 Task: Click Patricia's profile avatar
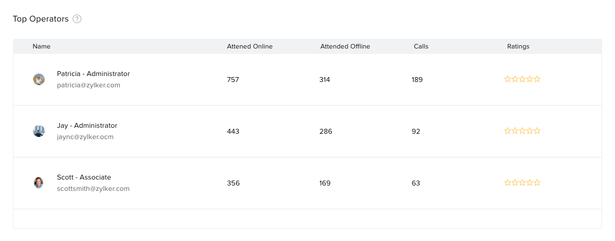point(39,79)
